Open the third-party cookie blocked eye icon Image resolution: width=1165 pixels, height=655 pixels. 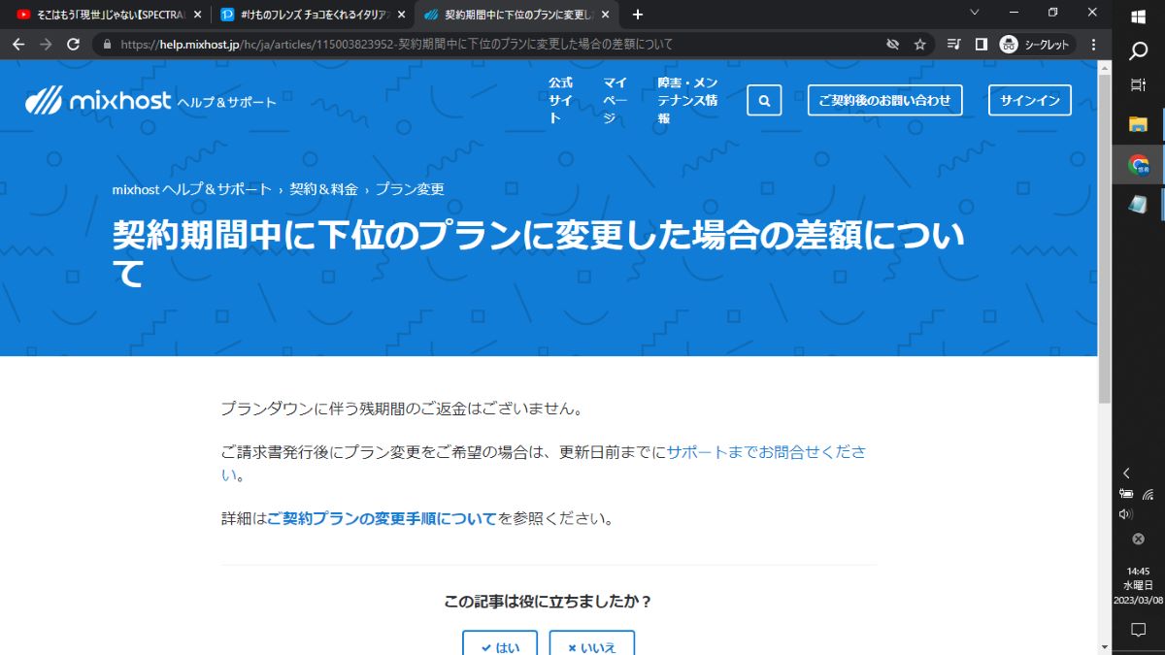coord(892,45)
